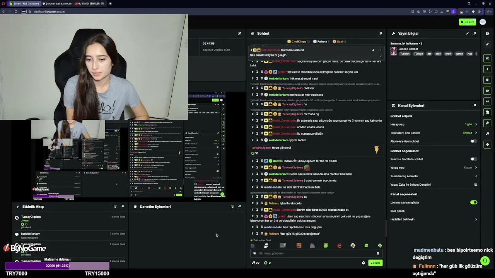
Task: Click the korkidolianlarr follow event
Action: point(70,236)
